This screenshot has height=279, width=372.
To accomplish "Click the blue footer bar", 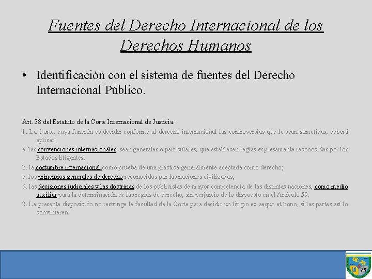I will coord(173,265).
